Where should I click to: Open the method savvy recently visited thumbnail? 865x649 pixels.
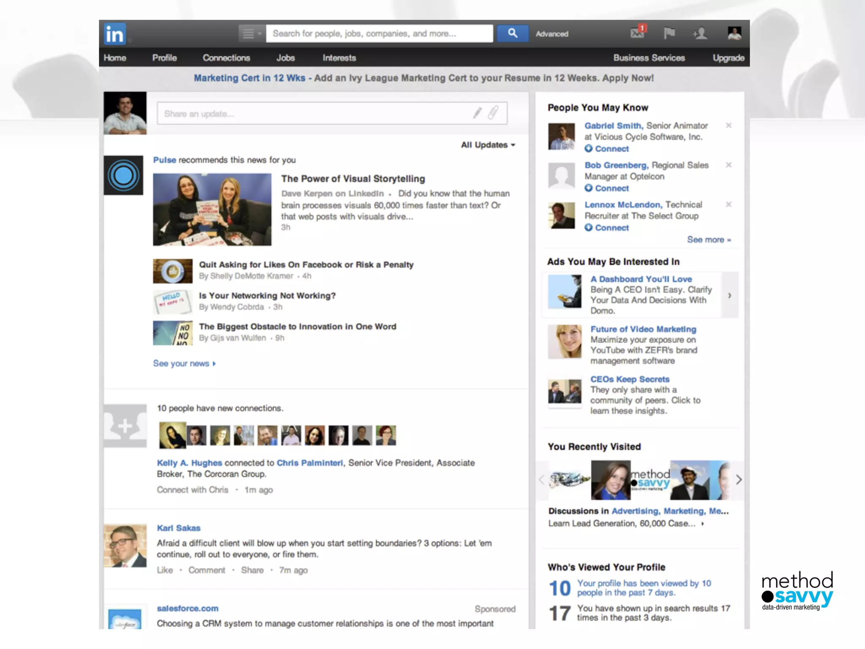[x=650, y=480]
